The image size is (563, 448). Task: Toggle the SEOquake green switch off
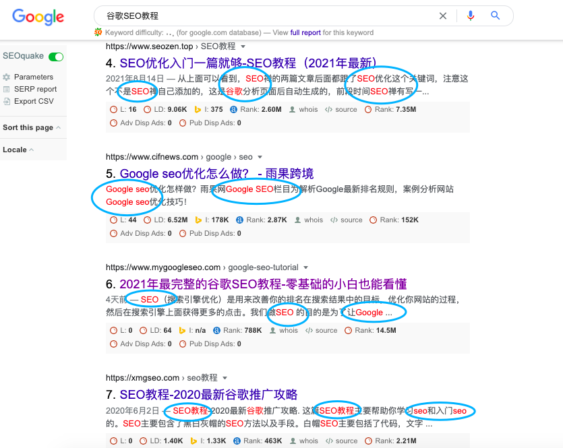[56, 57]
